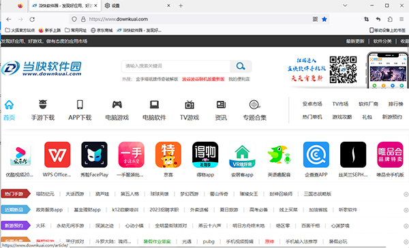Open the 第五人格 game link
Image resolution: width=409 pixels, height=248 pixels.
coord(130,193)
